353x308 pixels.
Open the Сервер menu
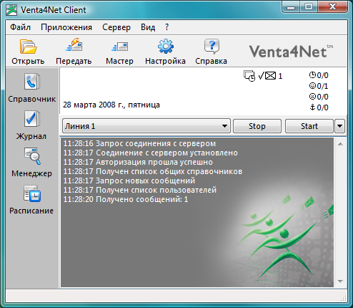tap(116, 27)
